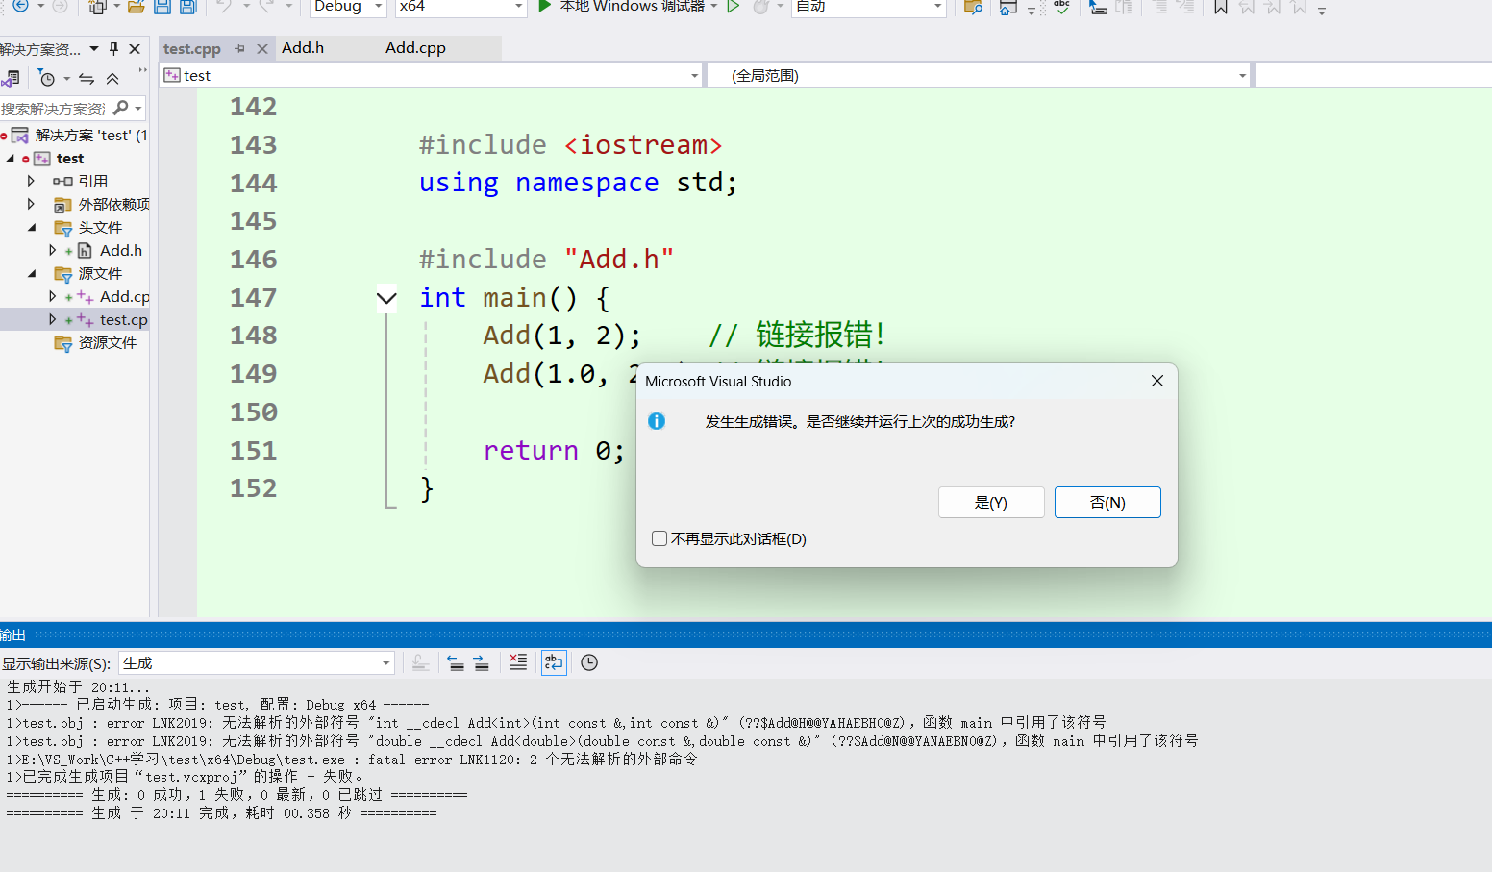Click the switch views icon in Solution Explorer
The image size is (1492, 872).
pyautogui.click(x=12, y=78)
